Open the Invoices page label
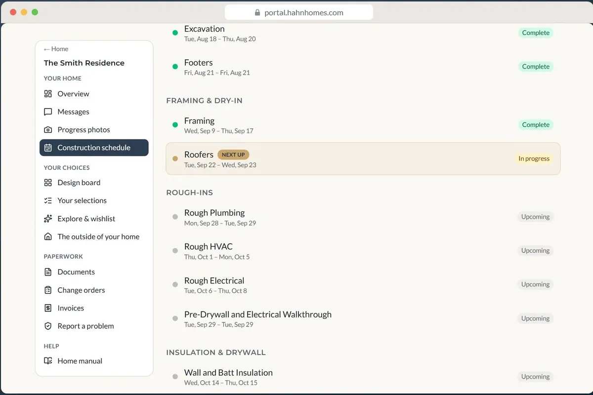Image resolution: width=593 pixels, height=395 pixels. tap(71, 308)
